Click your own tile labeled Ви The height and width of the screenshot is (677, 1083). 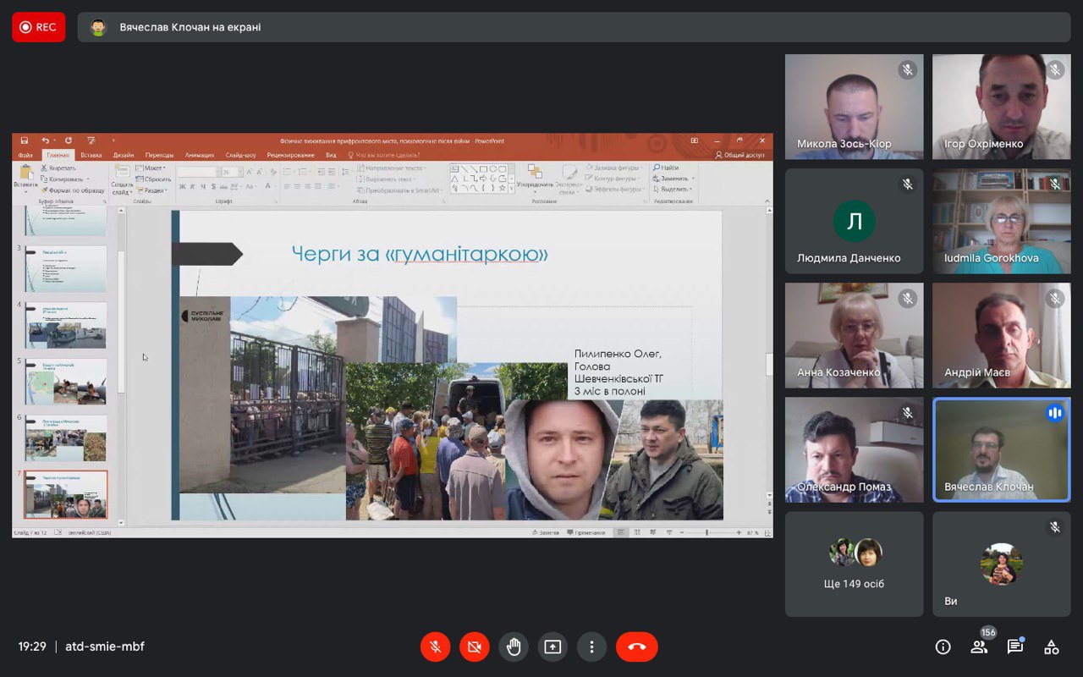click(x=1002, y=564)
